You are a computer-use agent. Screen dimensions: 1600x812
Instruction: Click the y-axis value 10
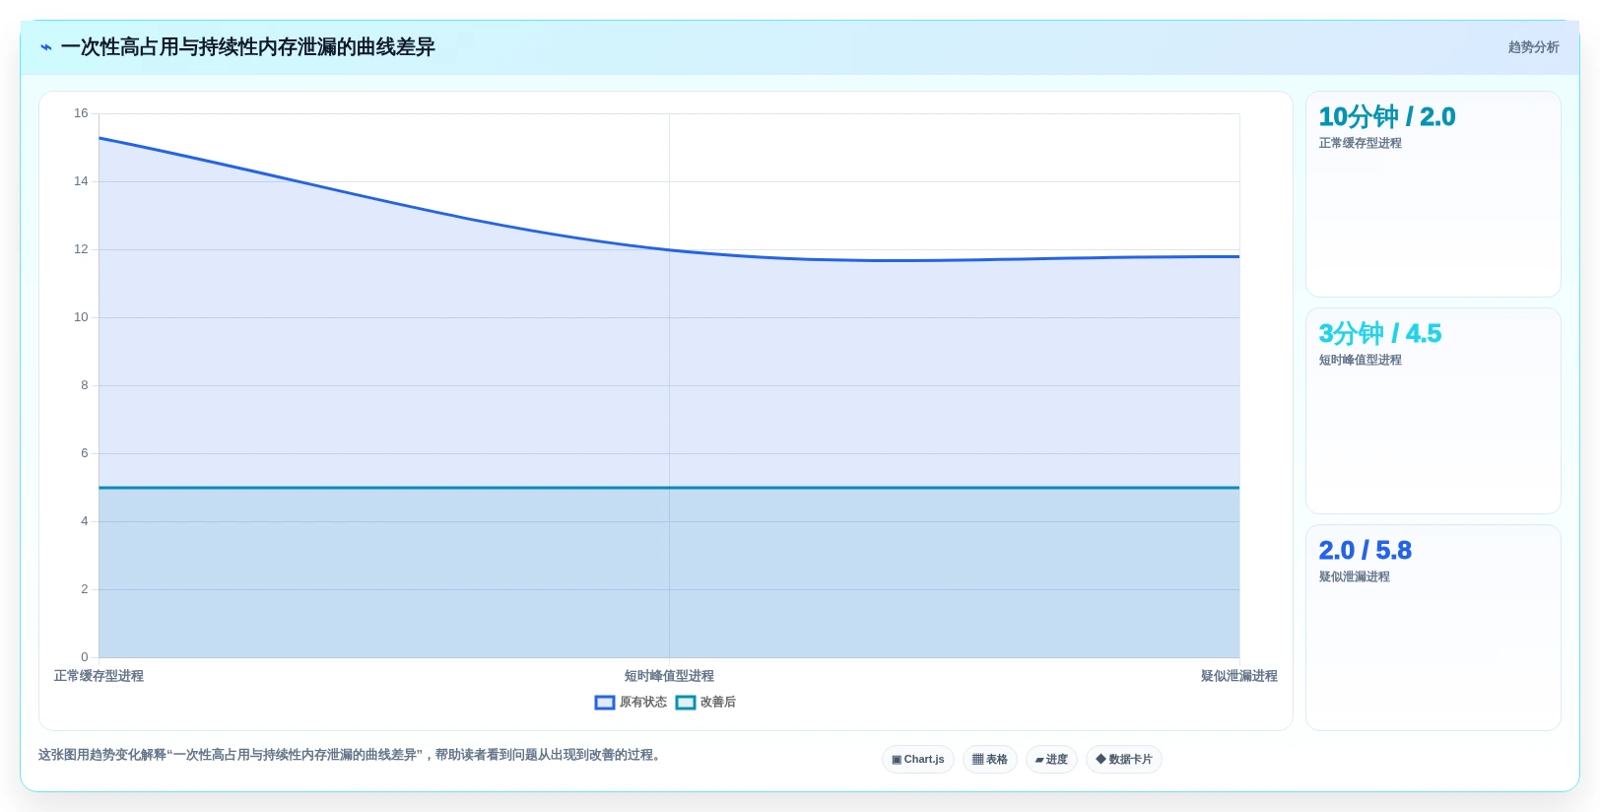(81, 317)
